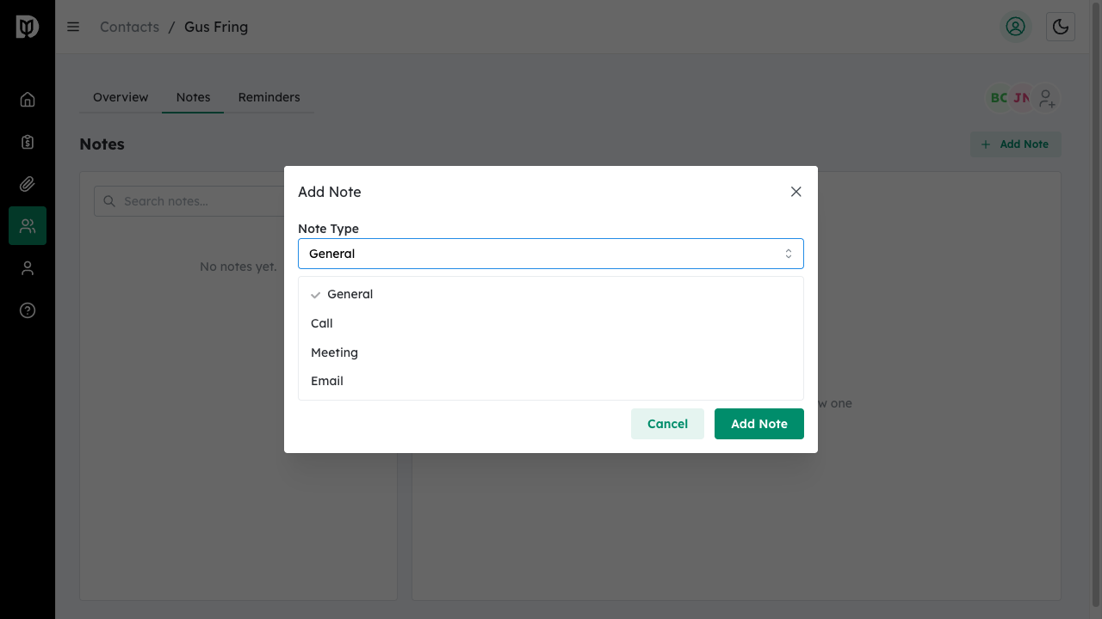Open the Overview tab

point(121,97)
